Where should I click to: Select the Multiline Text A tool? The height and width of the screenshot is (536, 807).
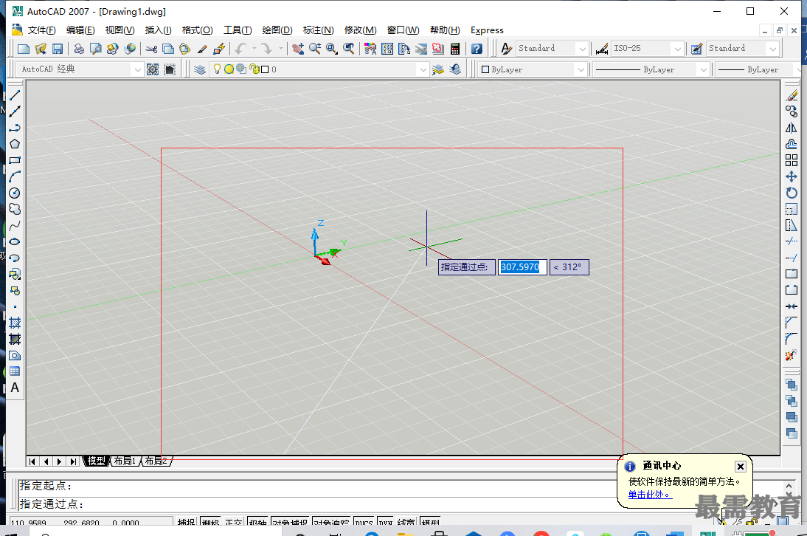[x=15, y=388]
